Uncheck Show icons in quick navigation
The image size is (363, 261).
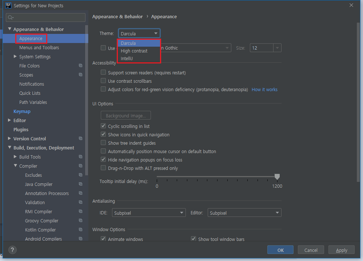tap(103, 135)
